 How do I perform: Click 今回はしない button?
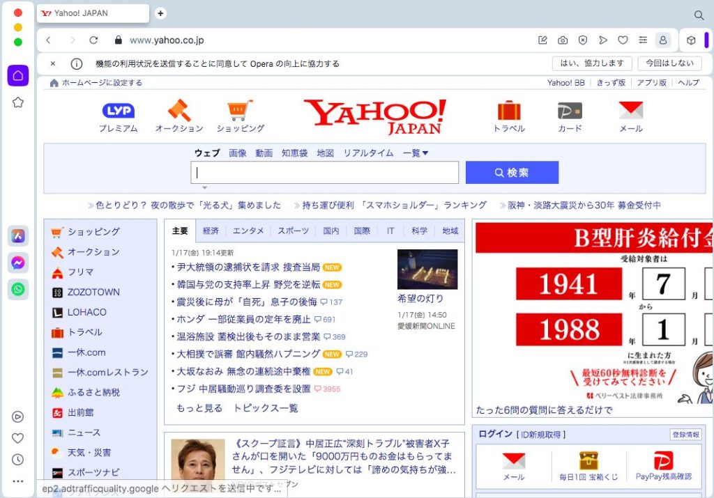[x=670, y=63]
